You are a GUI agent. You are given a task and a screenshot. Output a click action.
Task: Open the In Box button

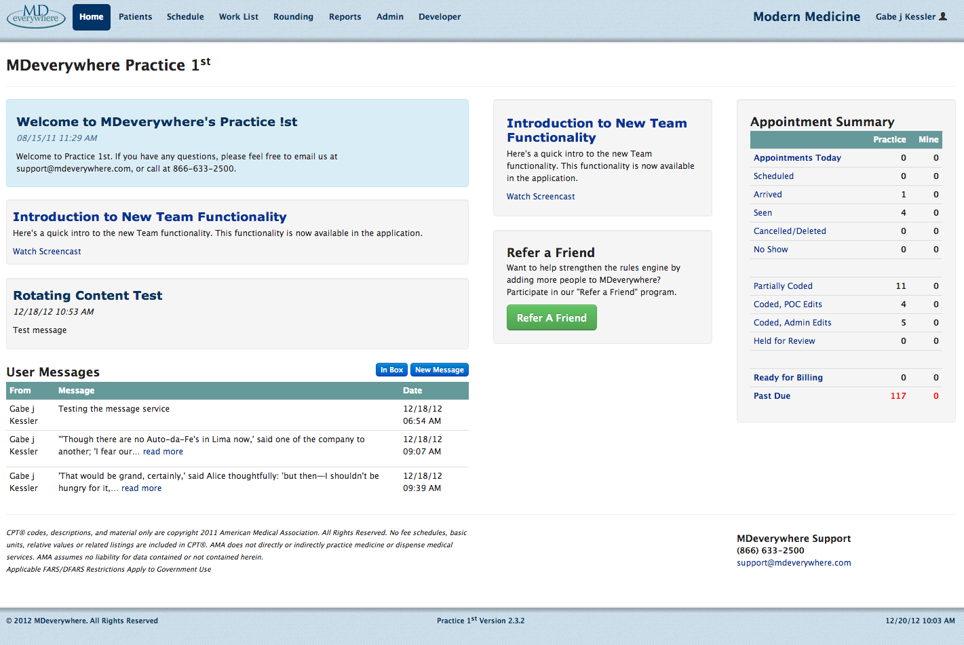click(x=391, y=370)
